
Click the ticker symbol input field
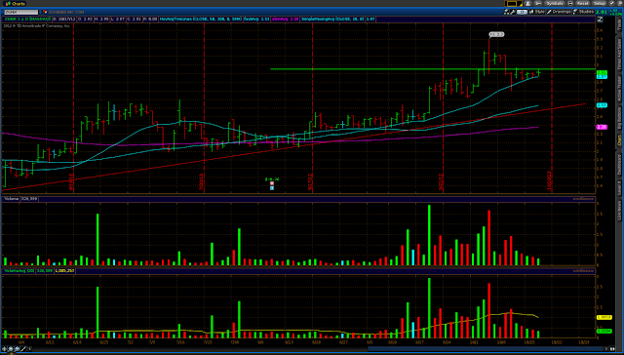[21, 12]
